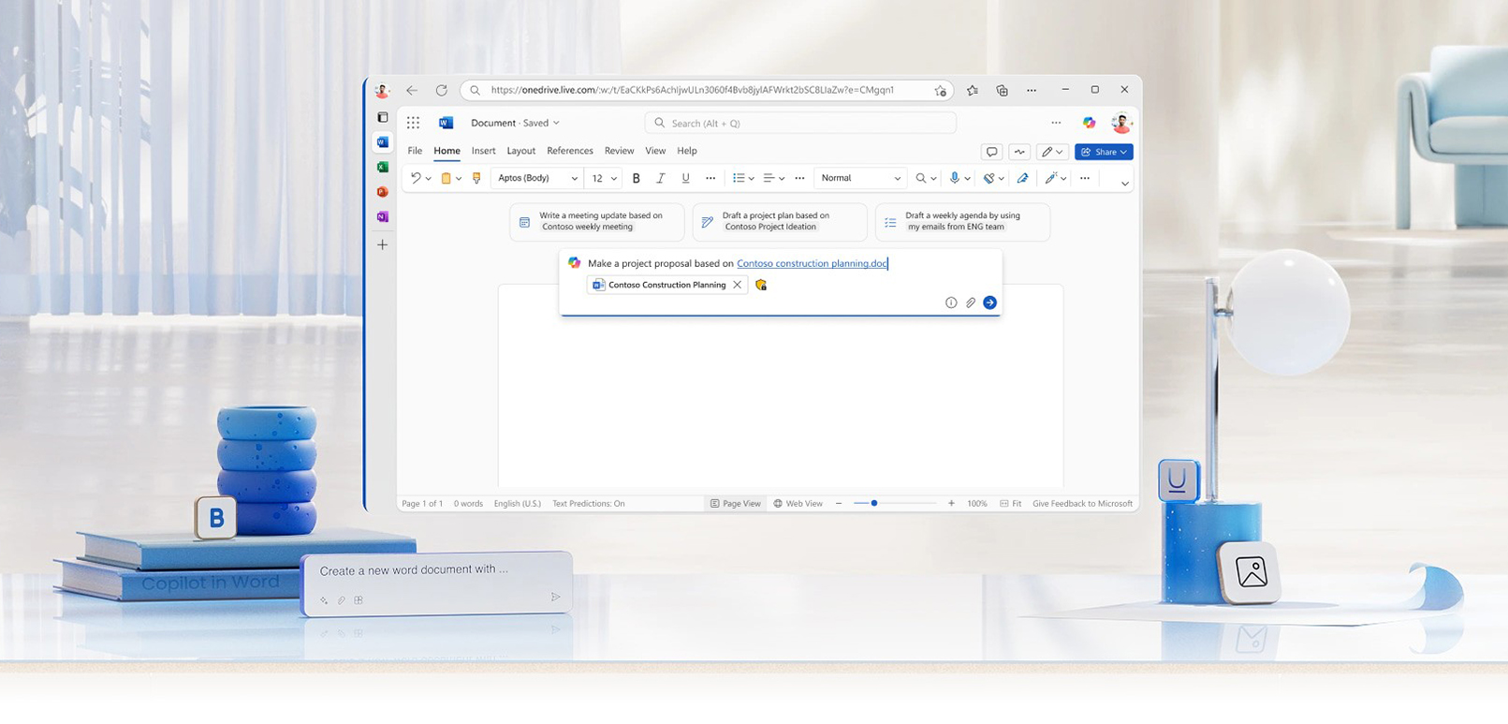The height and width of the screenshot is (724, 1508).
Task: Switch to the References tab
Action: (570, 151)
